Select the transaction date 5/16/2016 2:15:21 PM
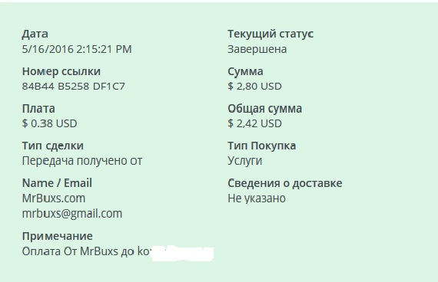The height and width of the screenshot is (282, 438). 77,49
